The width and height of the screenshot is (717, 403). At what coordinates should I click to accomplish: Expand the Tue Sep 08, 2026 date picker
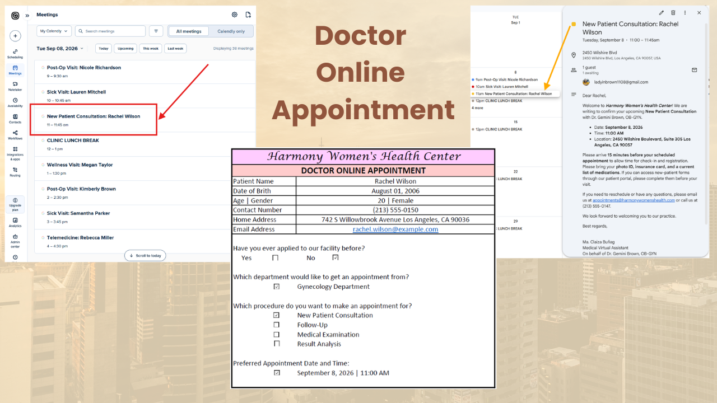pos(60,49)
